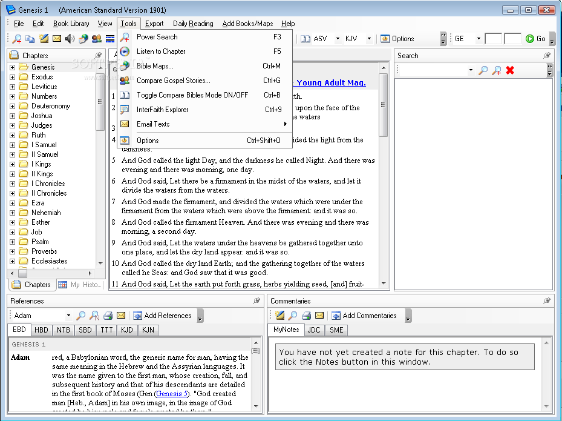The image size is (562, 421).
Task: Open the Search panel query dropdown
Action: pyautogui.click(x=471, y=70)
